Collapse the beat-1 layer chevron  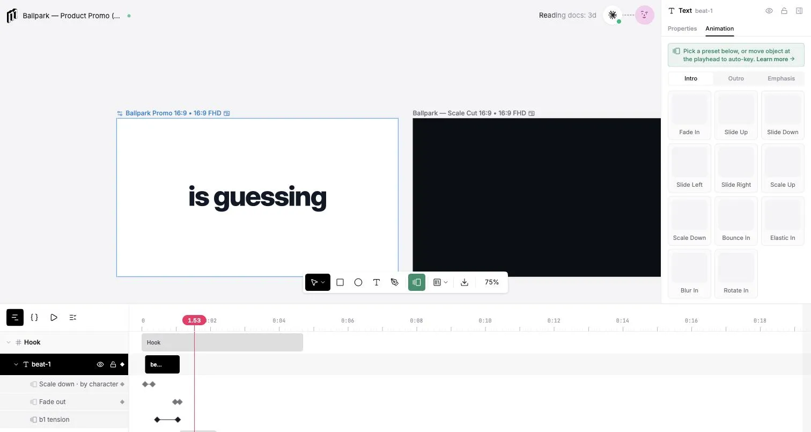[16, 364]
